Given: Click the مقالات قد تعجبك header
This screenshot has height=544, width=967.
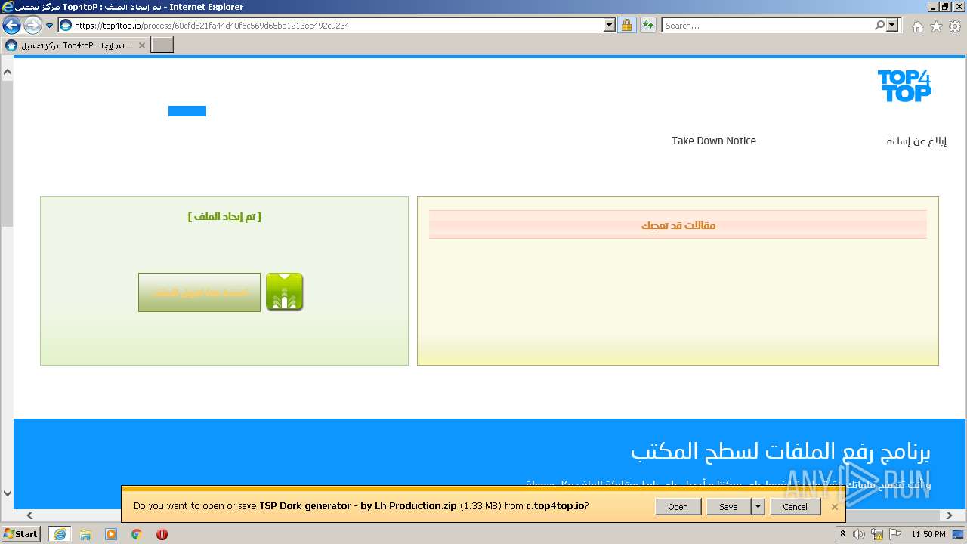Looking at the screenshot, I should [x=678, y=225].
